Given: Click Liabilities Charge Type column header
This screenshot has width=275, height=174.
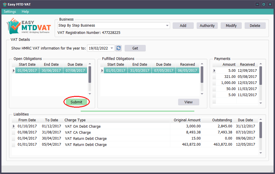Looking at the screenshot, I should coord(117,120).
